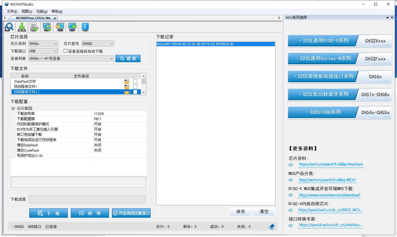Open the 芯片系列 CH58x dropdown
Image resolution: width=397 pixels, height=237 pixels.
coord(43,44)
